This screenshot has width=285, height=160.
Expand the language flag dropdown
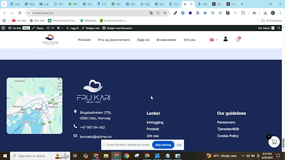pyautogui.click(x=213, y=40)
